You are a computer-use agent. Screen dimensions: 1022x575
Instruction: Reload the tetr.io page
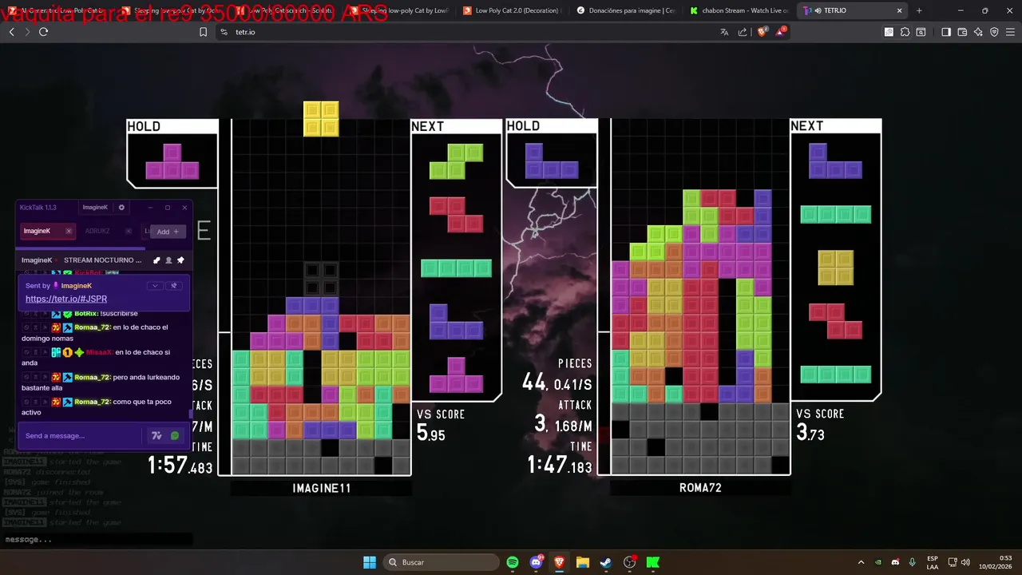point(43,32)
